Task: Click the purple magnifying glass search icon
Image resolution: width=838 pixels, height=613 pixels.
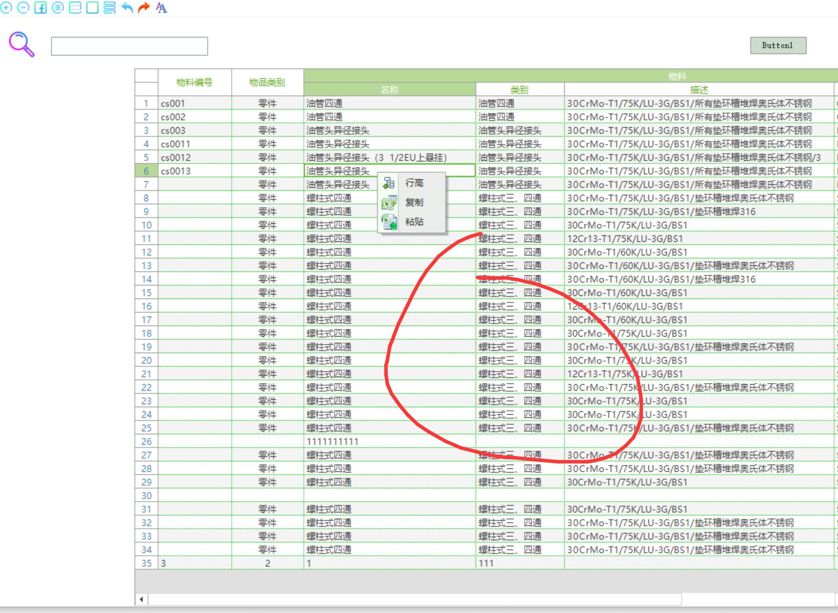Action: (x=22, y=45)
